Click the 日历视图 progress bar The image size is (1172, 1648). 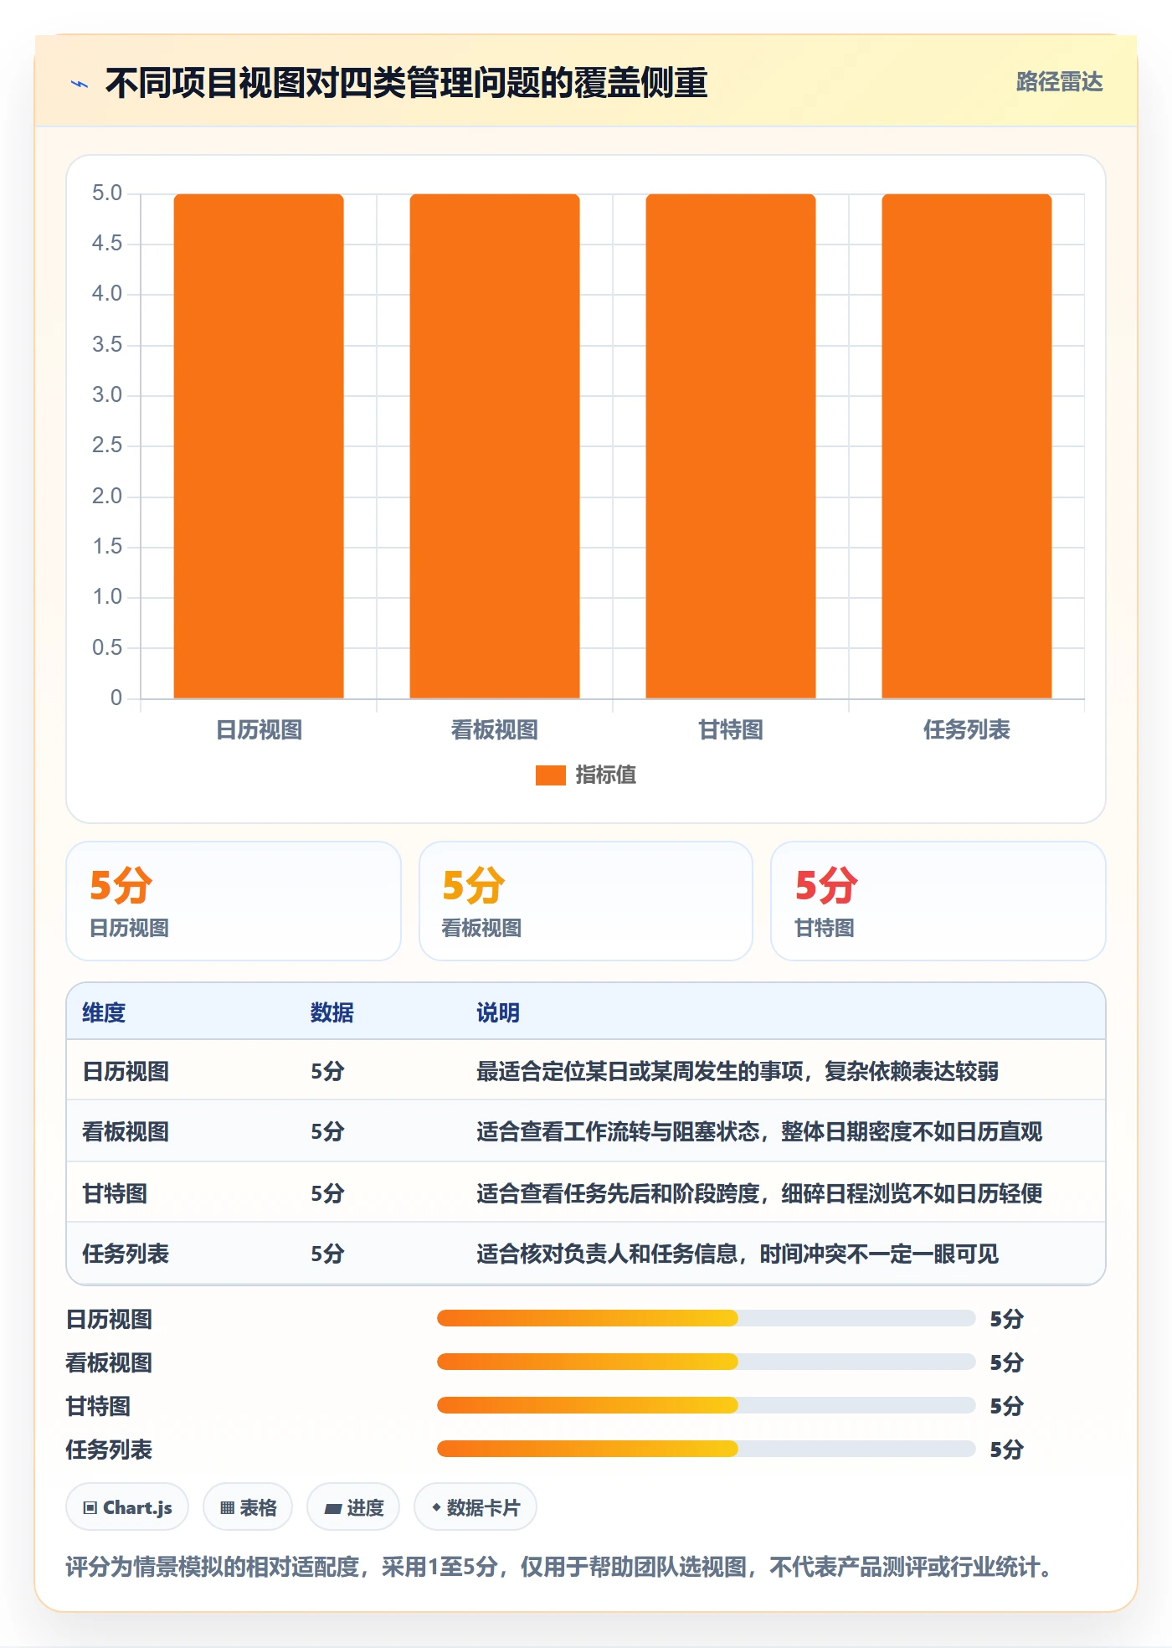pos(706,1319)
